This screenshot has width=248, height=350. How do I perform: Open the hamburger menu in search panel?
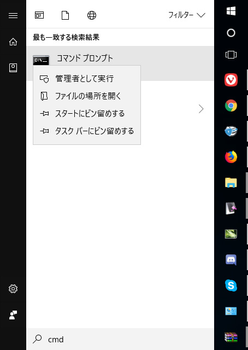13,15
